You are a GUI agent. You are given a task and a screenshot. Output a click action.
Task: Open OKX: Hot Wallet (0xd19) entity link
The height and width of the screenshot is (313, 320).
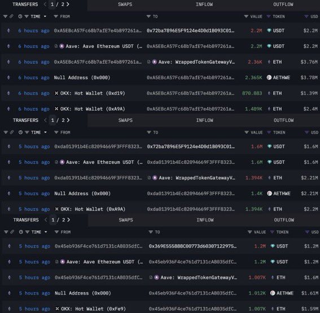(x=93, y=93)
